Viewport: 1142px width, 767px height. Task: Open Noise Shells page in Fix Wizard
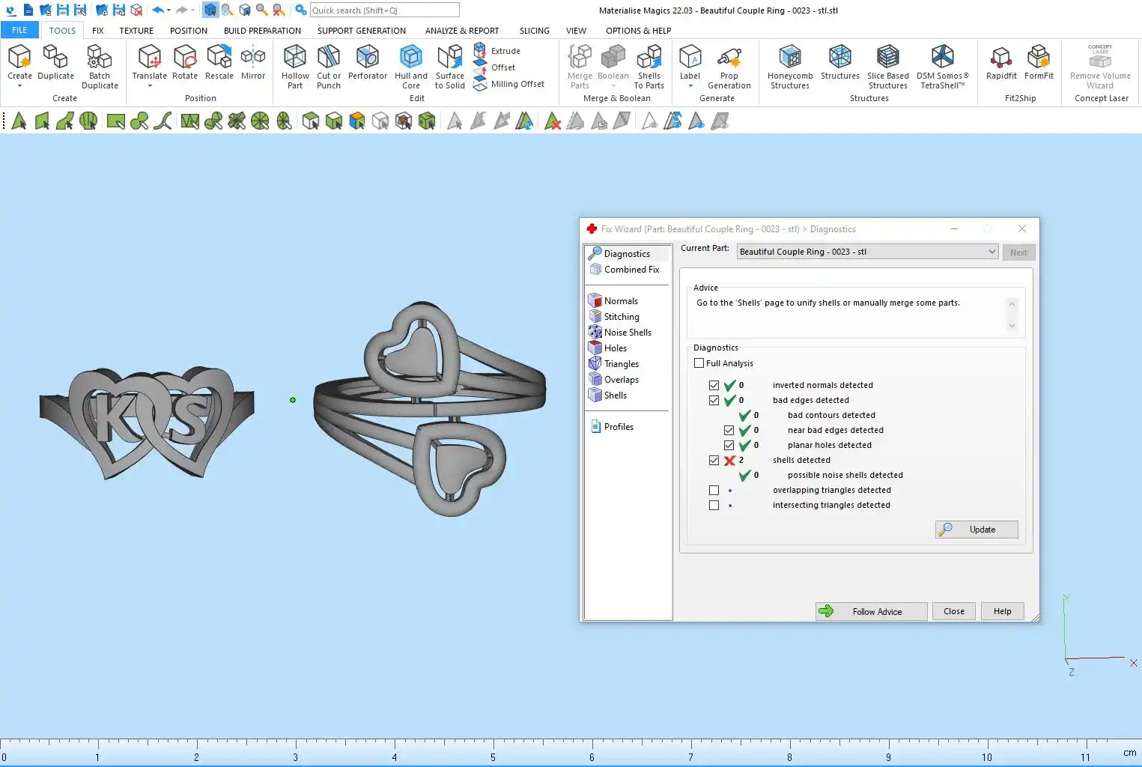point(627,333)
